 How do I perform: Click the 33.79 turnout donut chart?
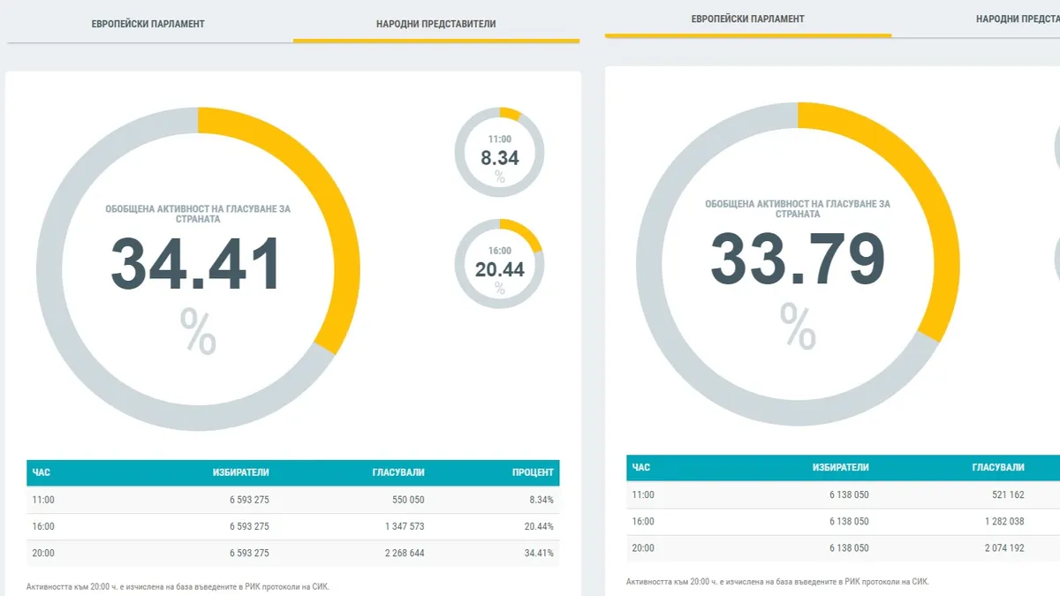point(798,264)
